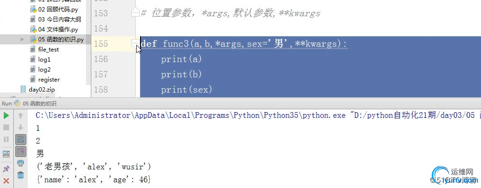Toggle scroll to end of output
The image size is (481, 188).
click(21, 151)
